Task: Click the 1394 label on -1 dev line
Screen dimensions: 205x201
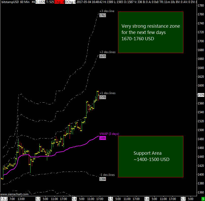Action: click(x=103, y=179)
